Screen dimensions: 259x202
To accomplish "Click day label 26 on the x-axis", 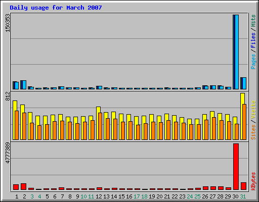I will click(x=205, y=196).
